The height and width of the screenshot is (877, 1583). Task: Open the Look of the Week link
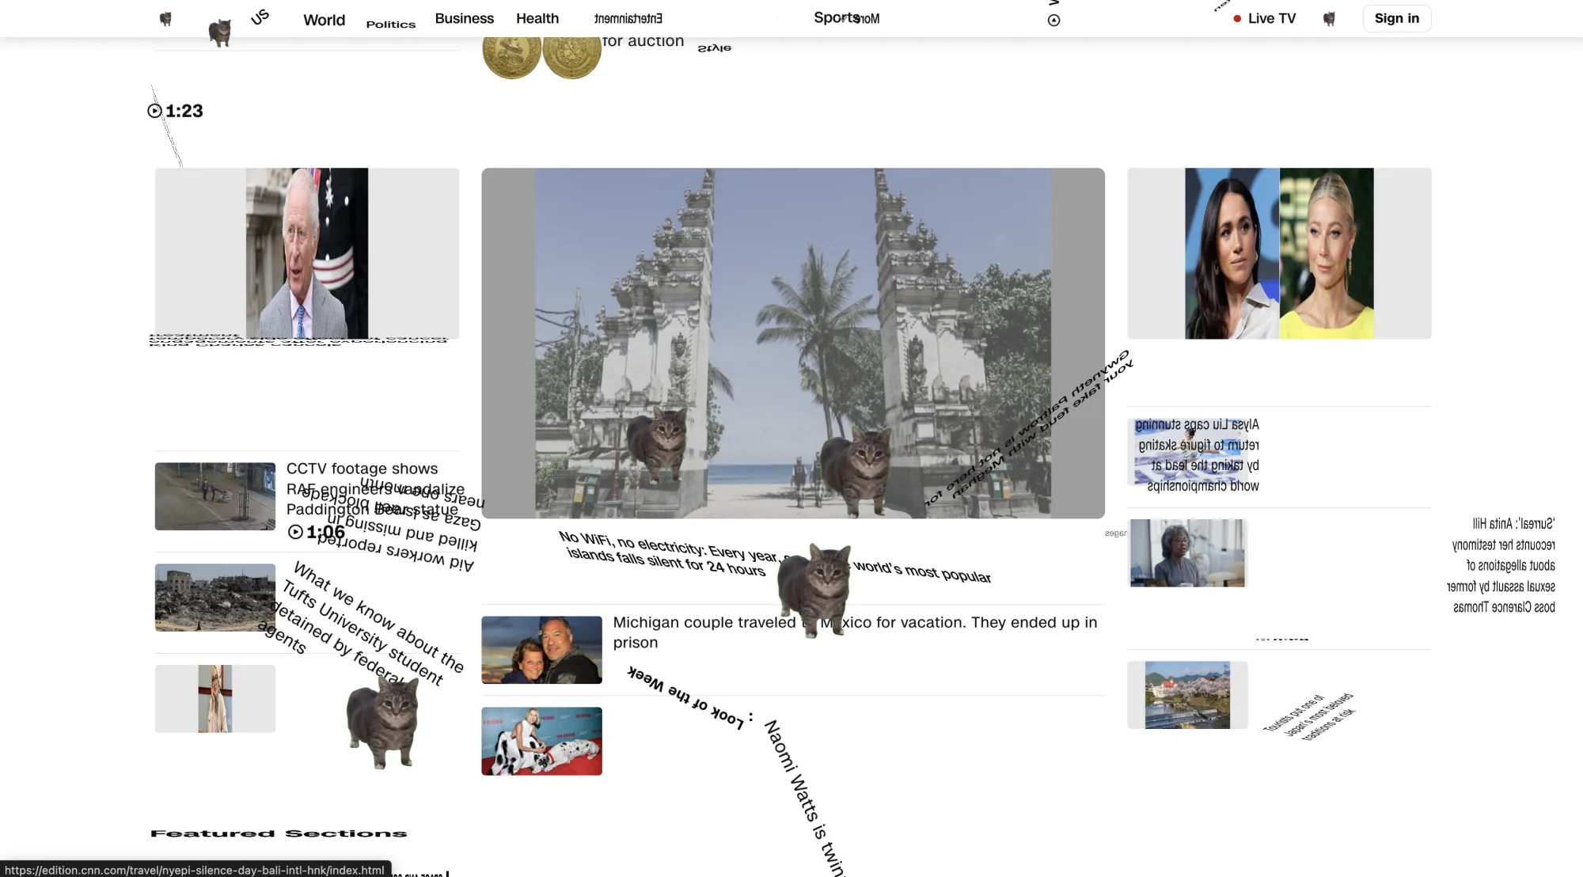click(x=685, y=697)
